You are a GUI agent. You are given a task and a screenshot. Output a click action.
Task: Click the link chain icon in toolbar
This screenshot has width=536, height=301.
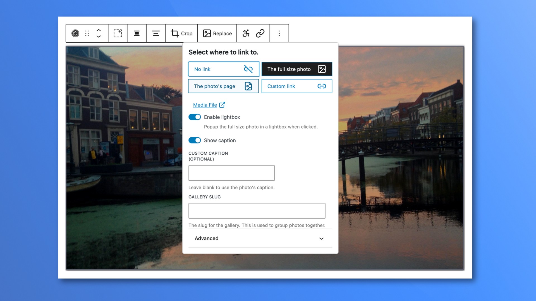pyautogui.click(x=260, y=33)
